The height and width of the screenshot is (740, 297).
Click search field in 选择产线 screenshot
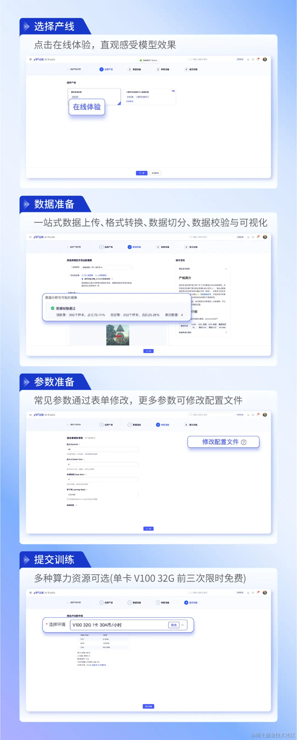coord(211,59)
